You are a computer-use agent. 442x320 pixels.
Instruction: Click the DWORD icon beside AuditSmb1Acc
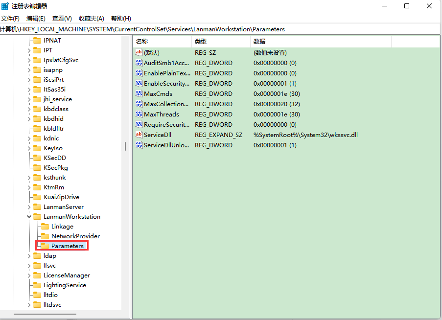coord(139,63)
